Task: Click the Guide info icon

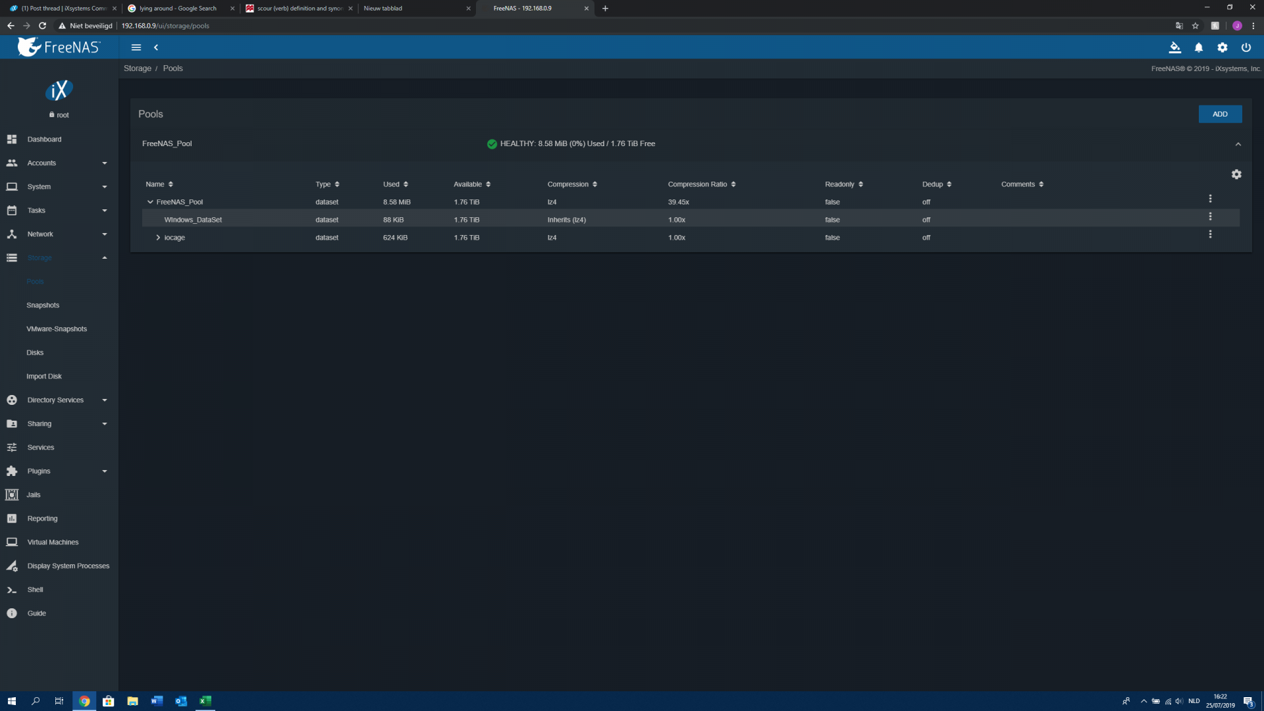Action: point(12,614)
